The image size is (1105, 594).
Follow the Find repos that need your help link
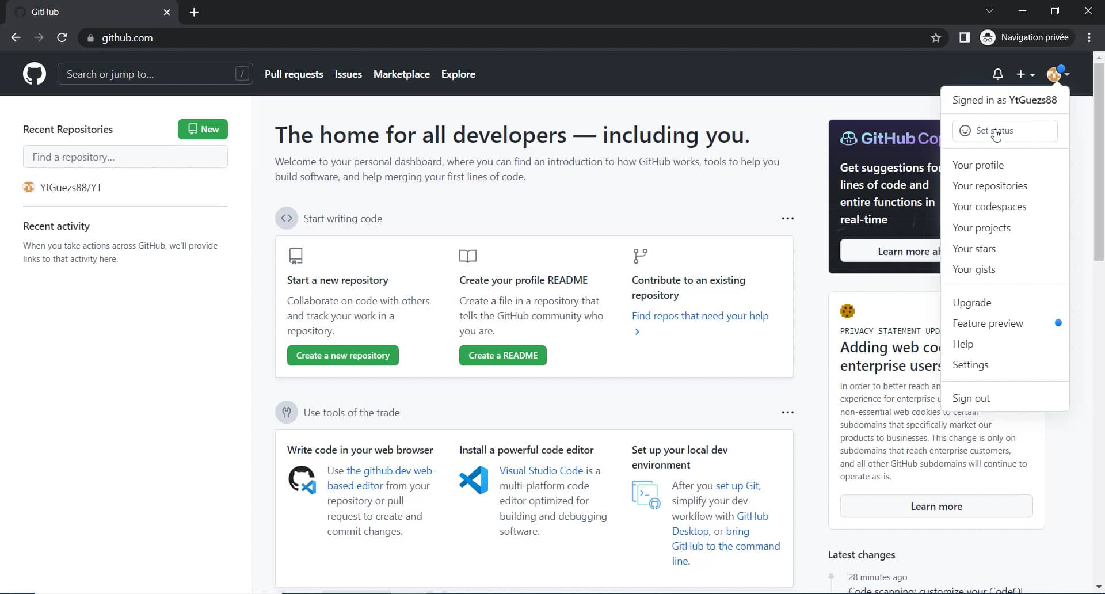[x=700, y=316]
